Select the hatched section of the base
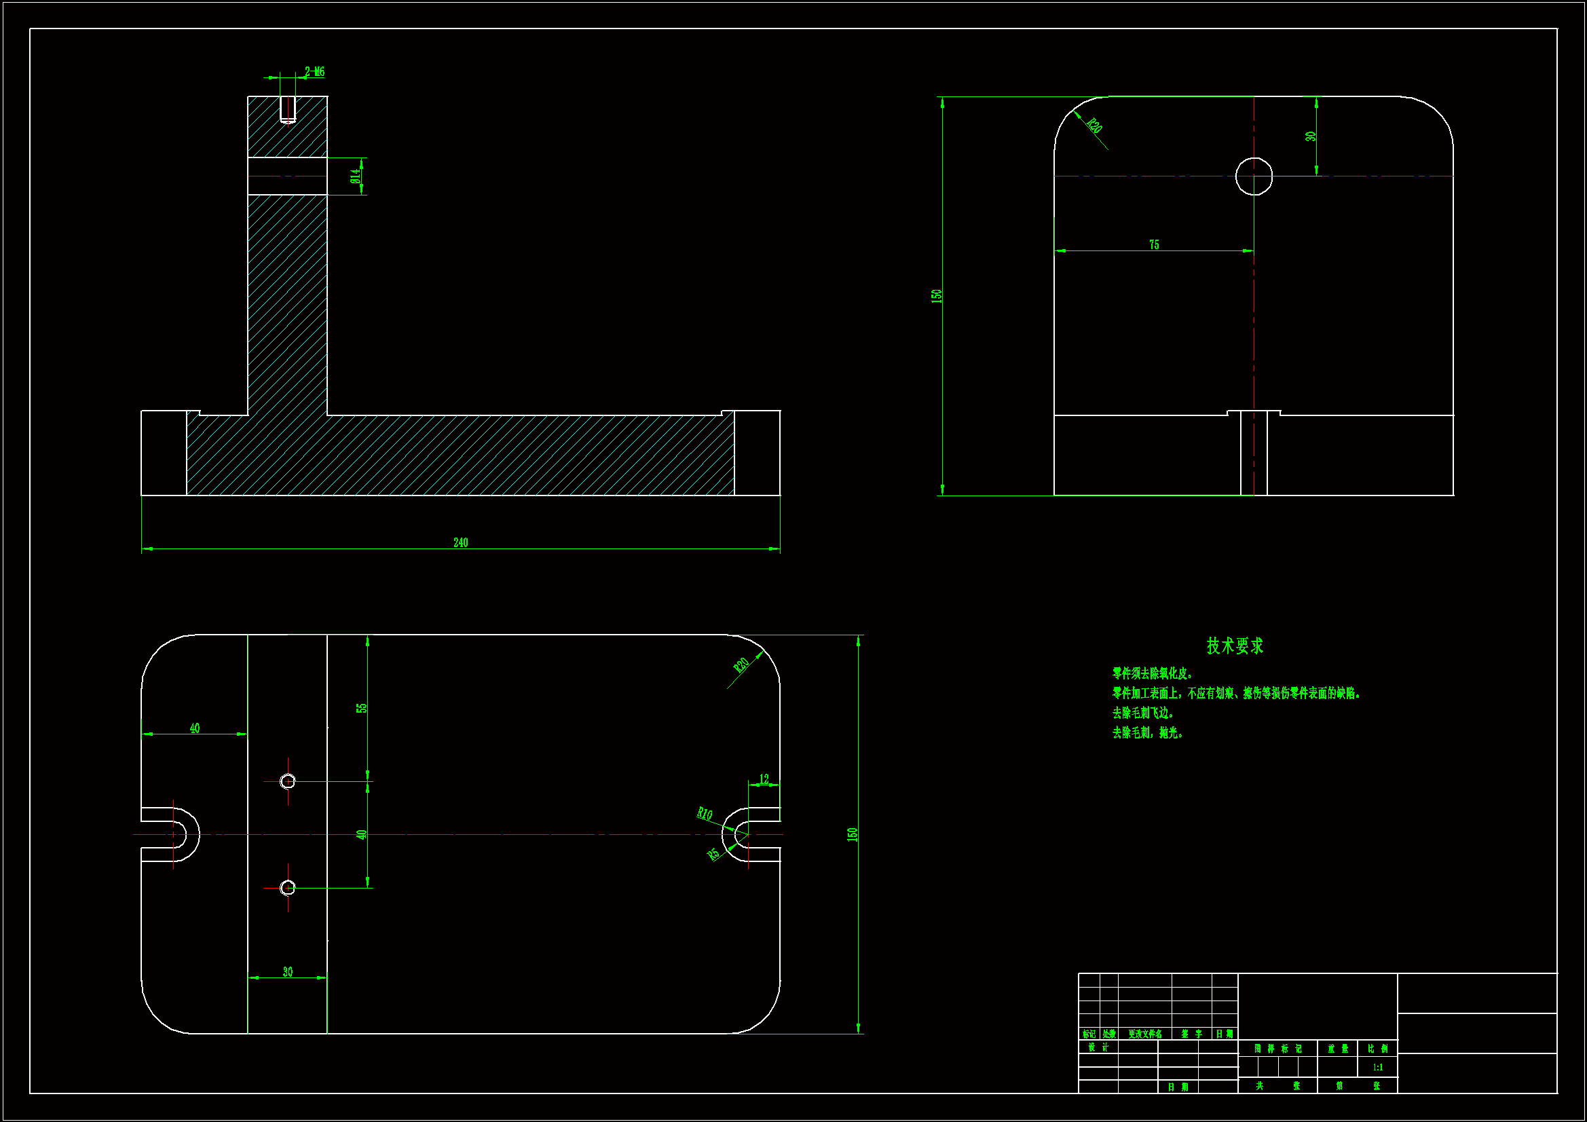Image resolution: width=1587 pixels, height=1122 pixels. (484, 456)
